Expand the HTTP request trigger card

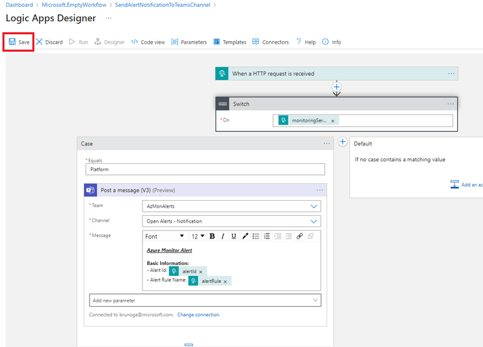(x=337, y=74)
